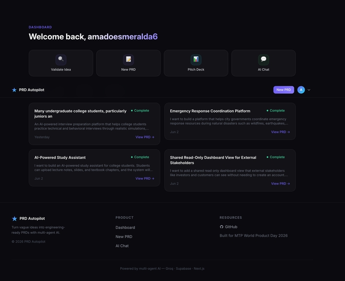Click the bar chart Pitch Deck icon
This screenshot has height=281, width=345.
(x=196, y=59)
